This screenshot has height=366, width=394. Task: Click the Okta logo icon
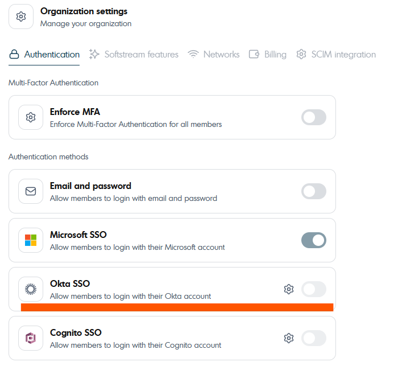(31, 289)
